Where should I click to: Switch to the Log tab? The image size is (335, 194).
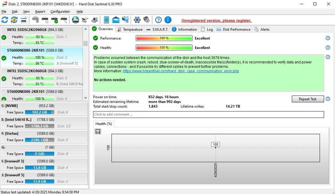pos(207,29)
